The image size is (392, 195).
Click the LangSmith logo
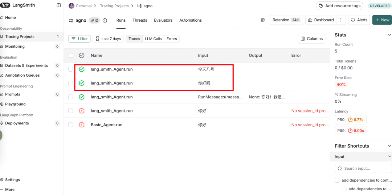[17, 5]
